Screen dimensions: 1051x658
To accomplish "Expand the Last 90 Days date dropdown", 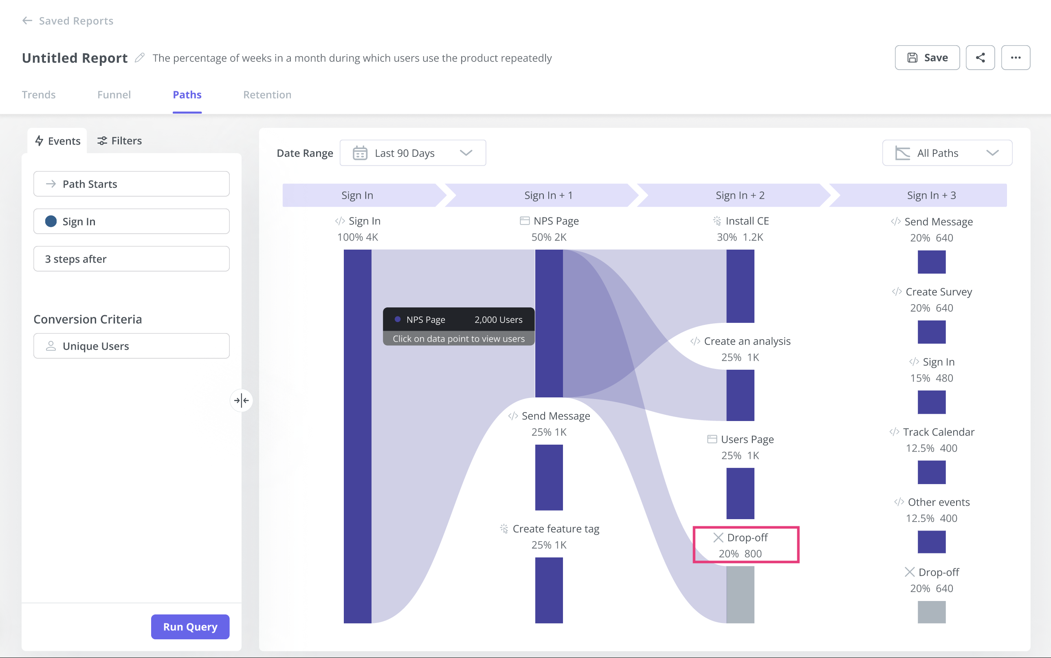I will 466,153.
